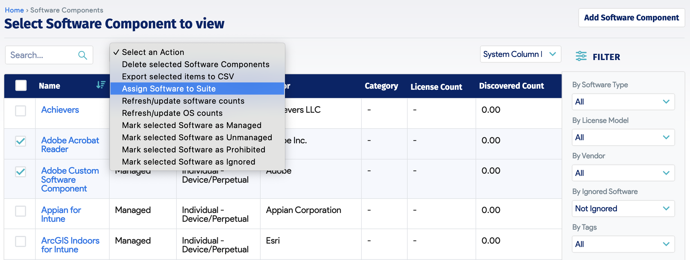Open the By Tags dropdown
The width and height of the screenshot is (690, 260).
pos(623,244)
